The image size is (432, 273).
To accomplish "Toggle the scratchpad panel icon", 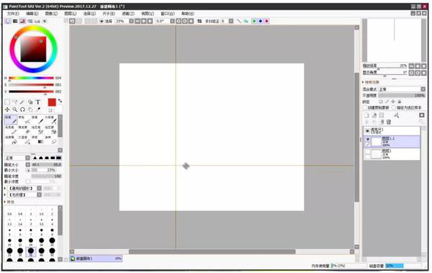I will click(x=45, y=21).
